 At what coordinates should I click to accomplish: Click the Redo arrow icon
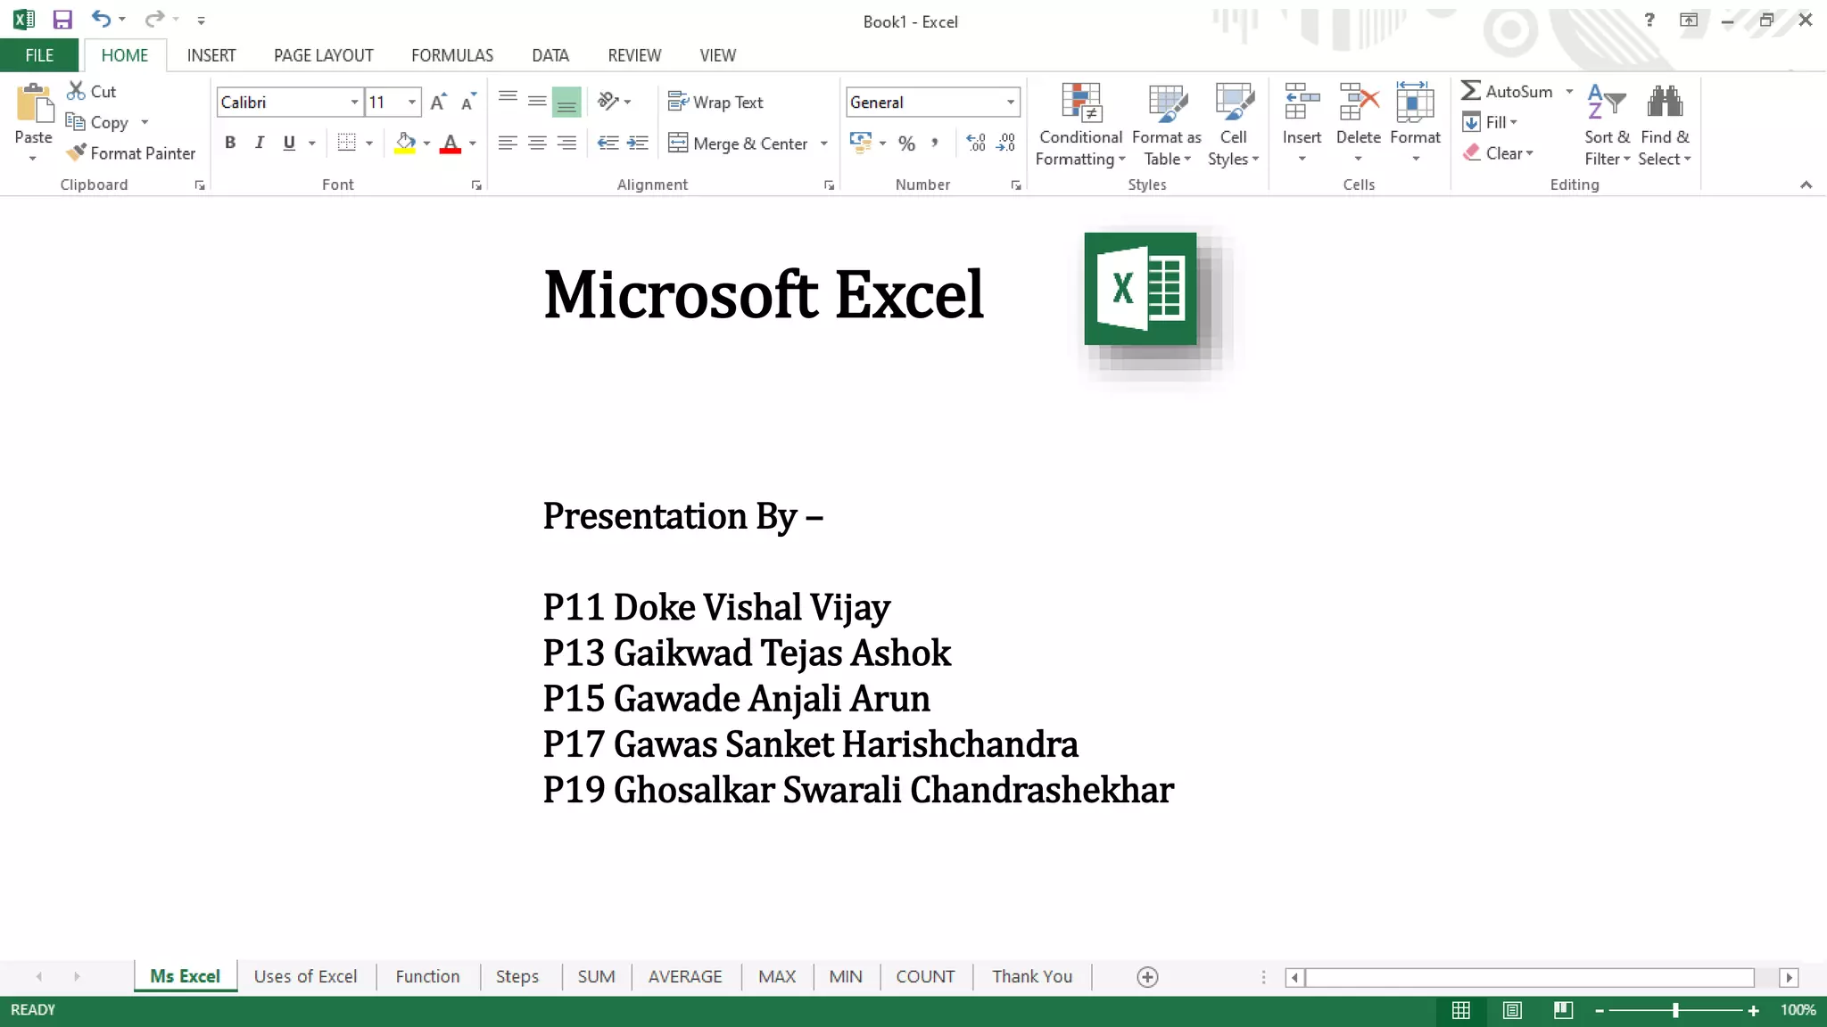(154, 19)
